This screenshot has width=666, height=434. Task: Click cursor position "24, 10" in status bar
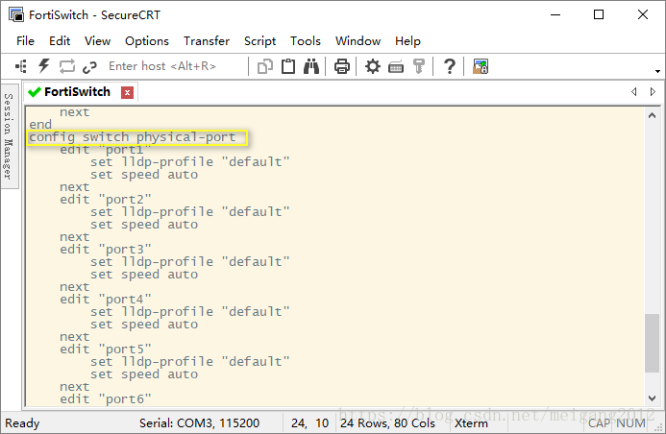click(x=309, y=423)
